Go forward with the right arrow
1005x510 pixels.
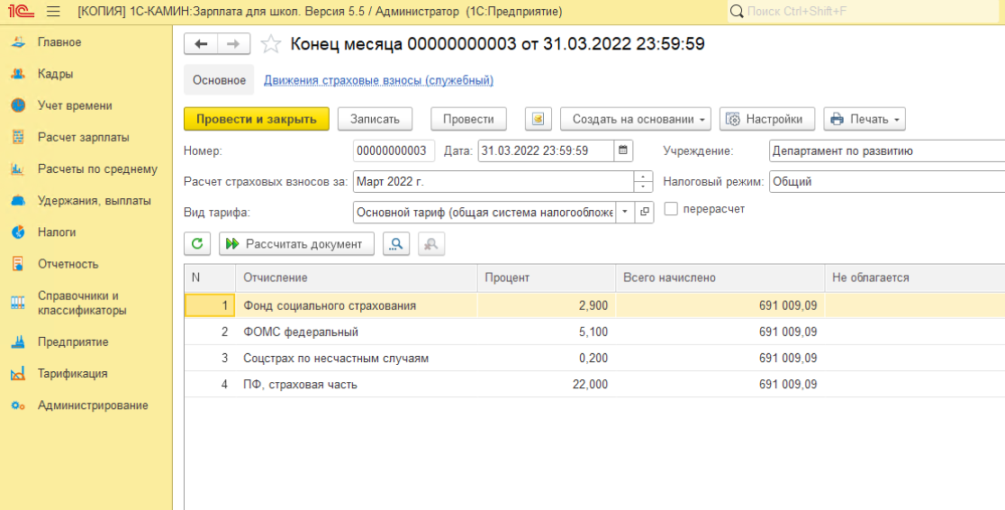[233, 43]
